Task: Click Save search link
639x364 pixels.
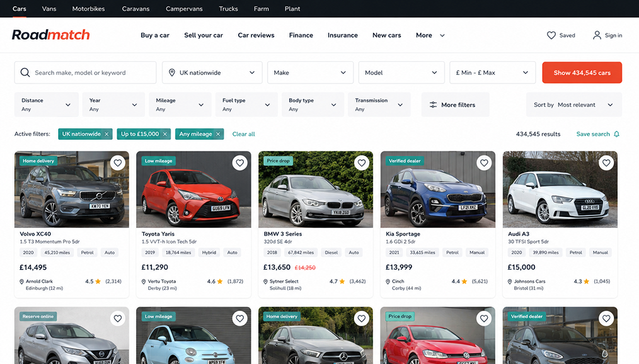Action: point(593,134)
